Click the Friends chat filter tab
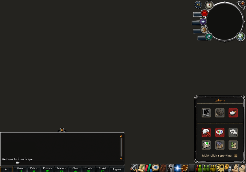 [x=61, y=169]
